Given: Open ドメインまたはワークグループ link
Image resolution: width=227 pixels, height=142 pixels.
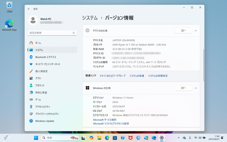Looking at the screenshot, I should click(112, 76).
